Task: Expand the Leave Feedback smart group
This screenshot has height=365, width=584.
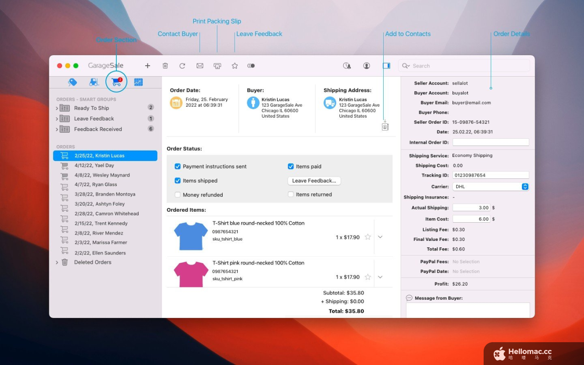Action: pos(57,119)
